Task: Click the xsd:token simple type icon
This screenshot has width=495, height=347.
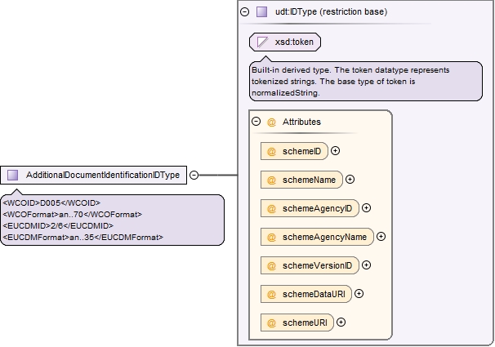Action: pyautogui.click(x=262, y=42)
